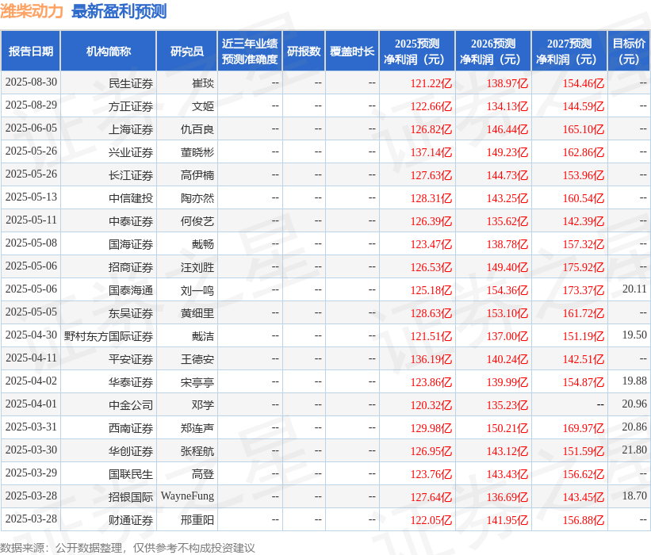
Task: Click the 机构简称 column header
Action: pos(109,51)
